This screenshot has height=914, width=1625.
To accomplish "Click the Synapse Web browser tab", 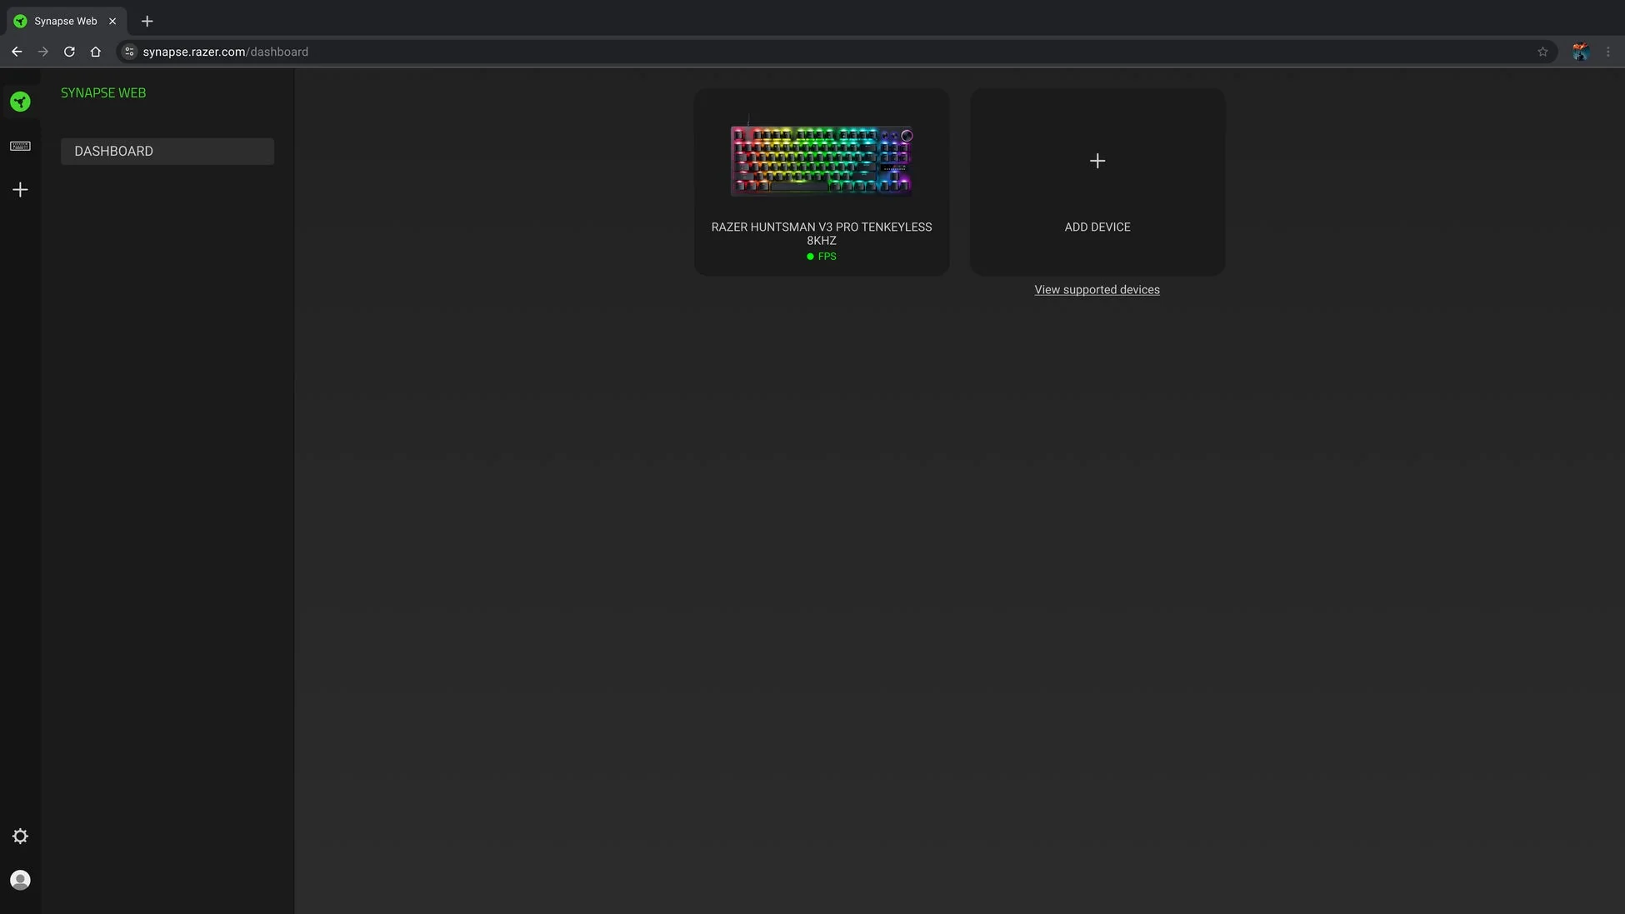I will [65, 21].
